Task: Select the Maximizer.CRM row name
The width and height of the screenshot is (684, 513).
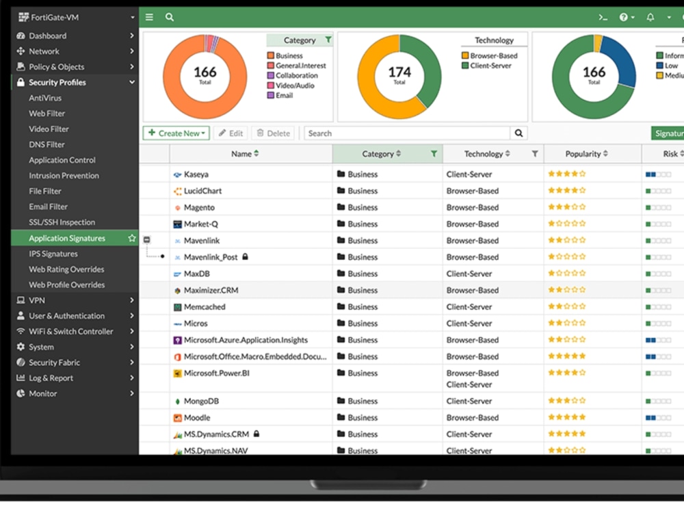Action: click(x=211, y=290)
